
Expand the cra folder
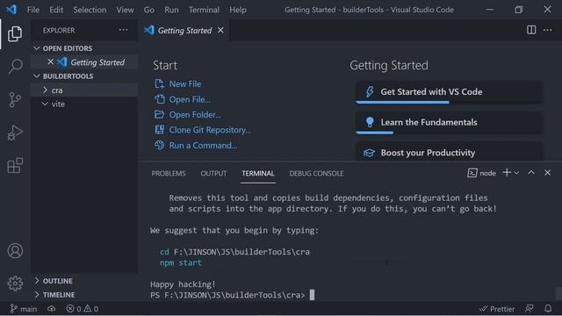[45, 90]
